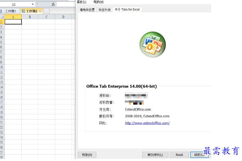Image resolution: width=242 pixels, height=161 pixels.
Task: Click the 更改授权(L) button
Action: click(x=155, y=155)
